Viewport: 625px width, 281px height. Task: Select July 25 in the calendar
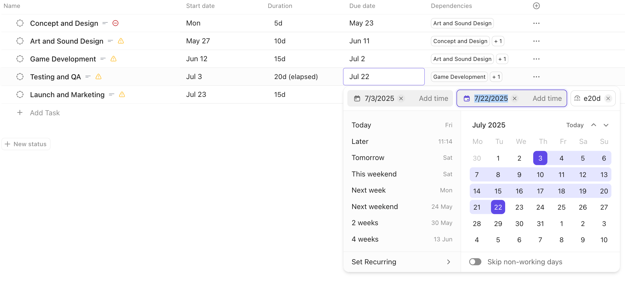tap(562, 207)
